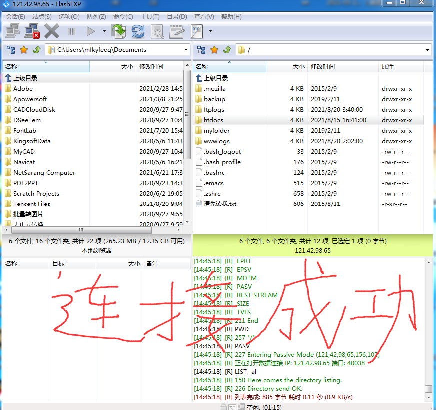436x410 pixels.
Task: Select the local 上级目录 entry
Action: [93, 78]
